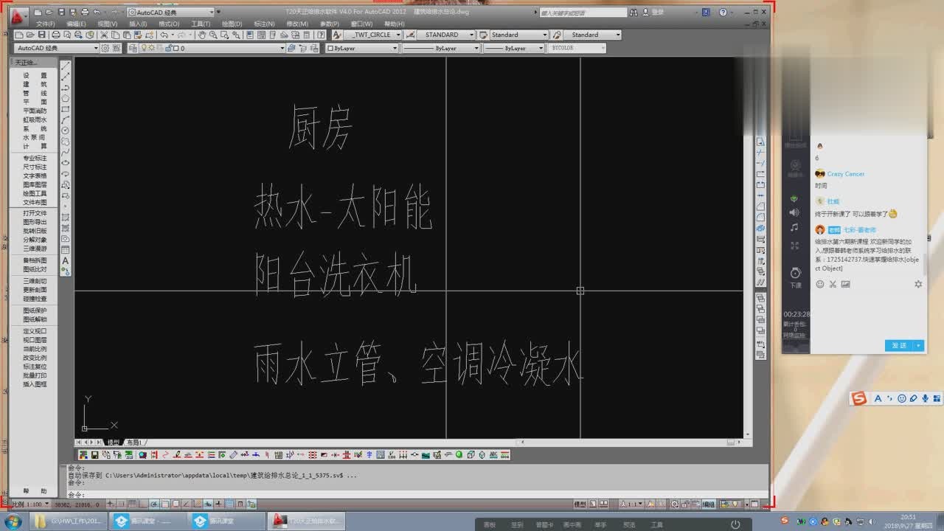This screenshot has height=531, width=944.
Task: Toggle the 模型 model space status button
Action: pyautogui.click(x=580, y=504)
